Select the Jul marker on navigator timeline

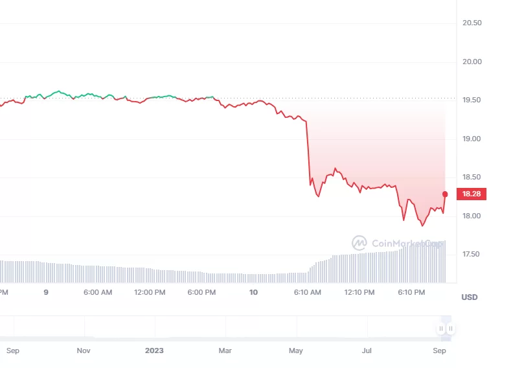click(367, 351)
